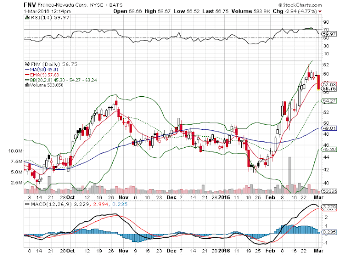
Task: Click the StockCharts.com watermark link
Action: pos(300,5)
